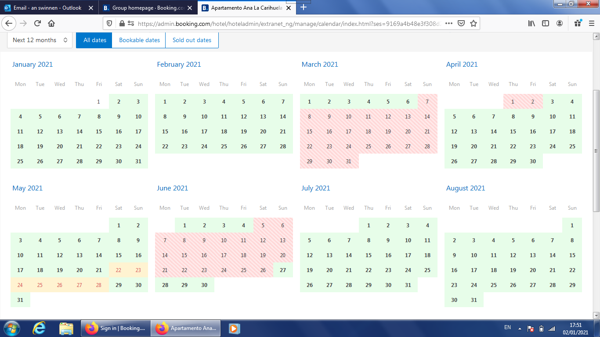Select the Bookable dates filter

[x=139, y=40]
